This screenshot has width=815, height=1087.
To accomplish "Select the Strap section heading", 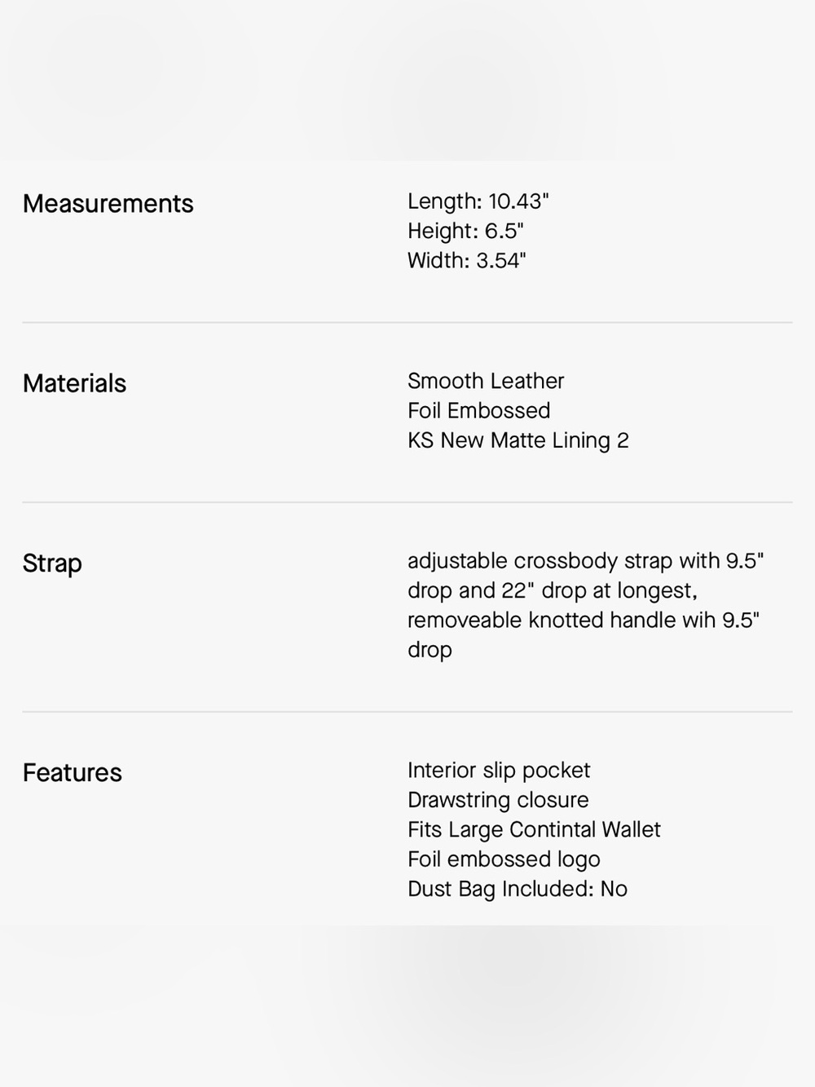I will (52, 563).
